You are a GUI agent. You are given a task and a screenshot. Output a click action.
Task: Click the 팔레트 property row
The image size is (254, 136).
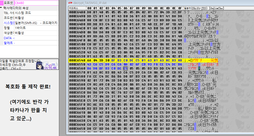(x=31, y=43)
